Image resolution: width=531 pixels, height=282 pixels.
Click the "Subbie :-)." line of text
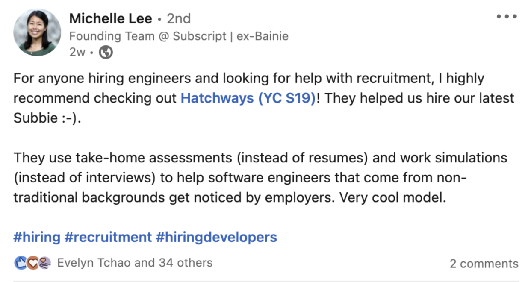point(47,118)
